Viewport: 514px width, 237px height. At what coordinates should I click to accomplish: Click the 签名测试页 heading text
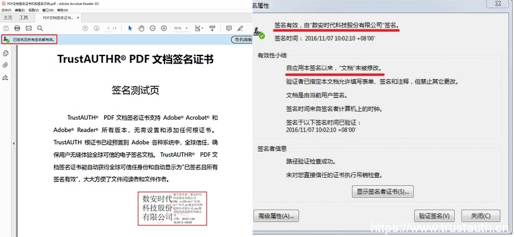point(135,90)
